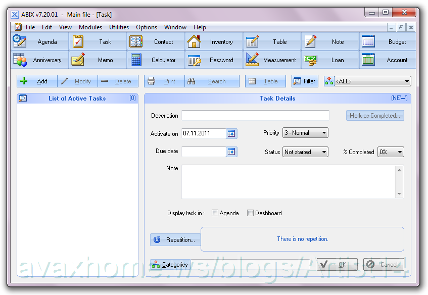Enable Display task in Dashboard checkbox
428x295 pixels.
250,213
